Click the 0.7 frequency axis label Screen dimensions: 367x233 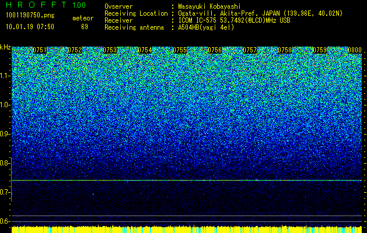(4, 192)
